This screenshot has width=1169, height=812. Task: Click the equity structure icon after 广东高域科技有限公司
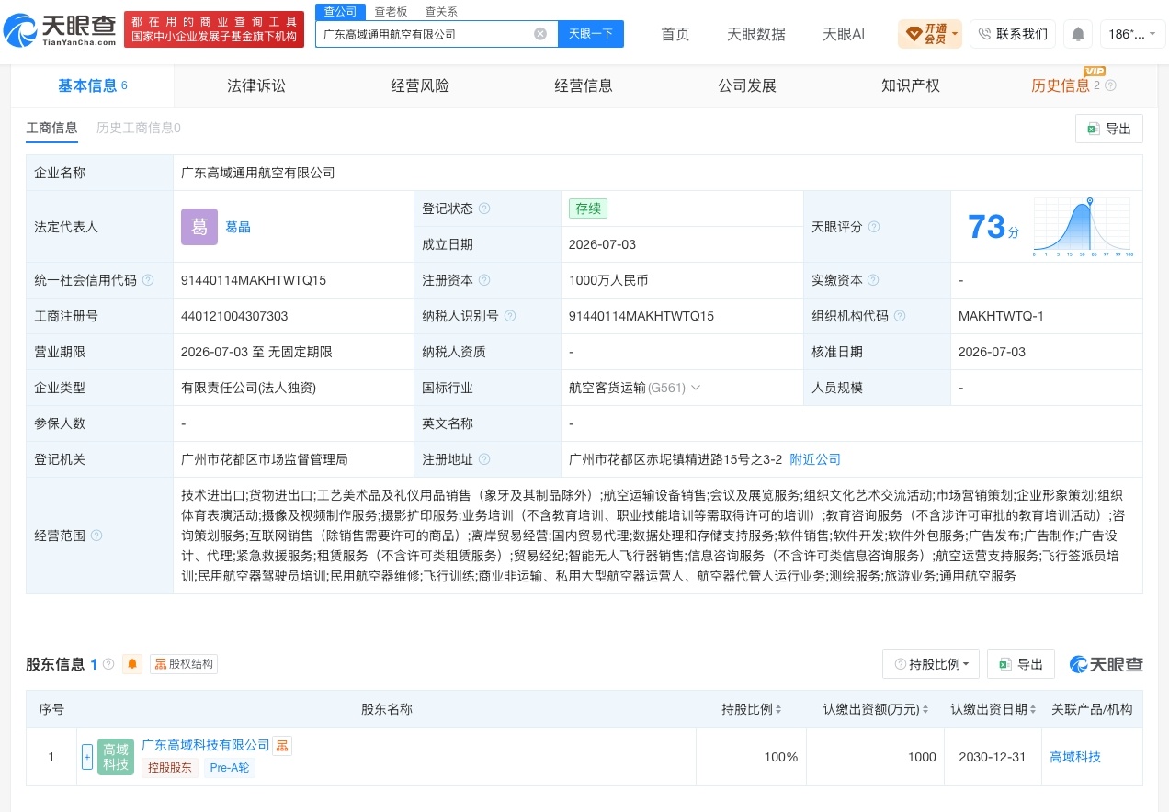[283, 745]
